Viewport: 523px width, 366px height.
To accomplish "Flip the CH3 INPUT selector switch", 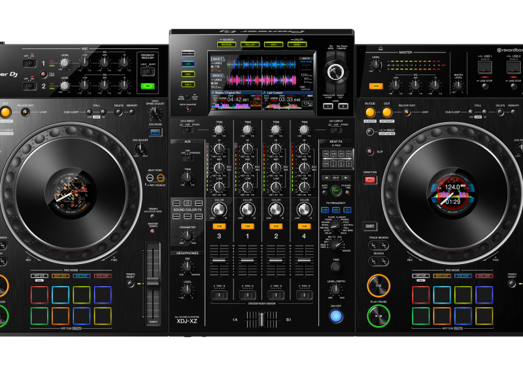I will click(188, 129).
